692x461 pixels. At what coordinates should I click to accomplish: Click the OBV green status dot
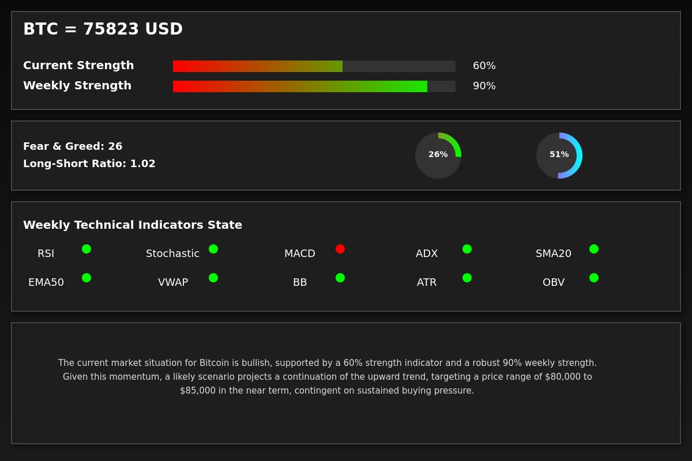point(594,278)
